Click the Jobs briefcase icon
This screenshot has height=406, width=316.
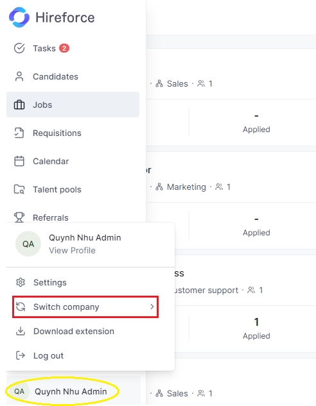(19, 105)
